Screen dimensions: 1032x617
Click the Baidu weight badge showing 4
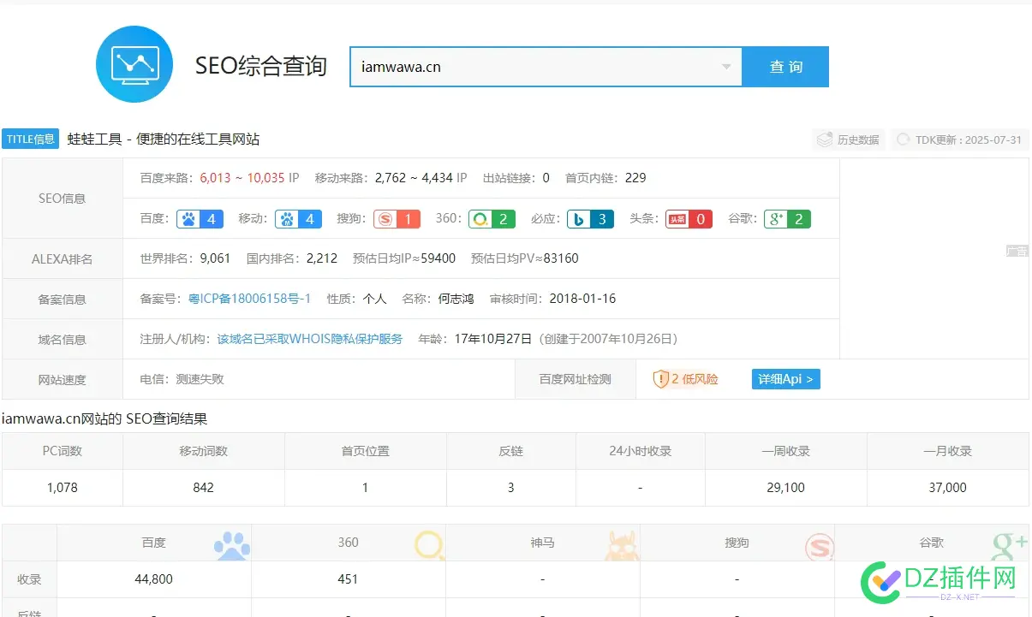[x=199, y=219]
